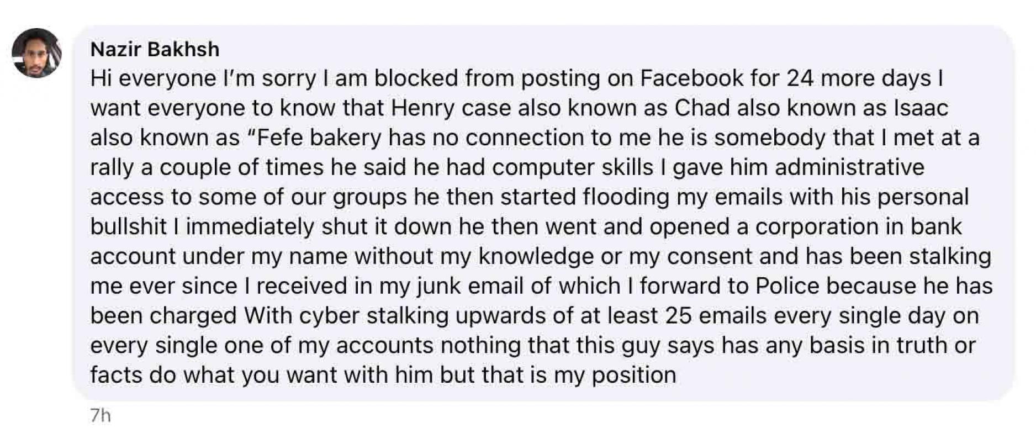This screenshot has width=1036, height=428.
Task: Open Nazir Bakhsh's profile picture
Action: pos(36,53)
